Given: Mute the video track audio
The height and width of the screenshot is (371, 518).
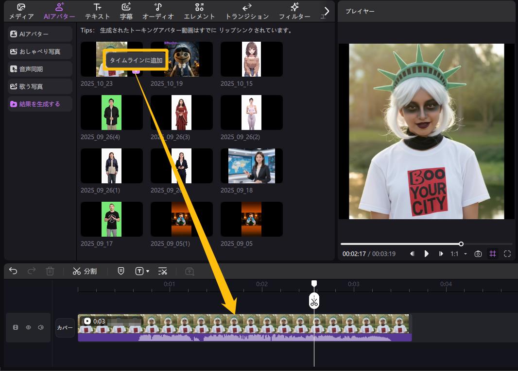Looking at the screenshot, I should tap(41, 327).
